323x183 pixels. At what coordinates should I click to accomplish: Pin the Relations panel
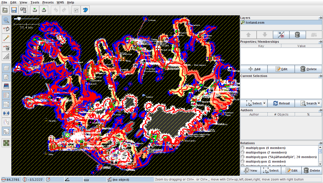click(x=320, y=143)
